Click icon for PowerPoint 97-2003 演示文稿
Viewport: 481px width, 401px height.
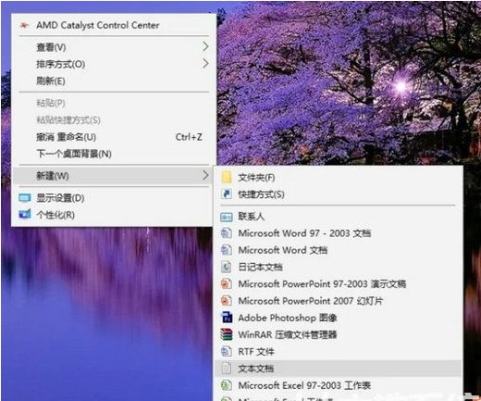[227, 283]
